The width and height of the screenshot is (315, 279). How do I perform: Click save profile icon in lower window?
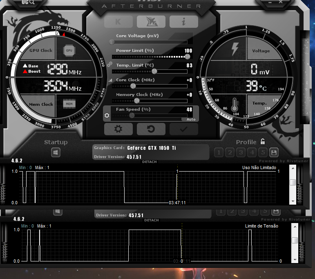(x=276, y=212)
